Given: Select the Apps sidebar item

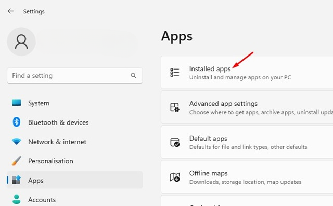Looking at the screenshot, I should 74,180.
